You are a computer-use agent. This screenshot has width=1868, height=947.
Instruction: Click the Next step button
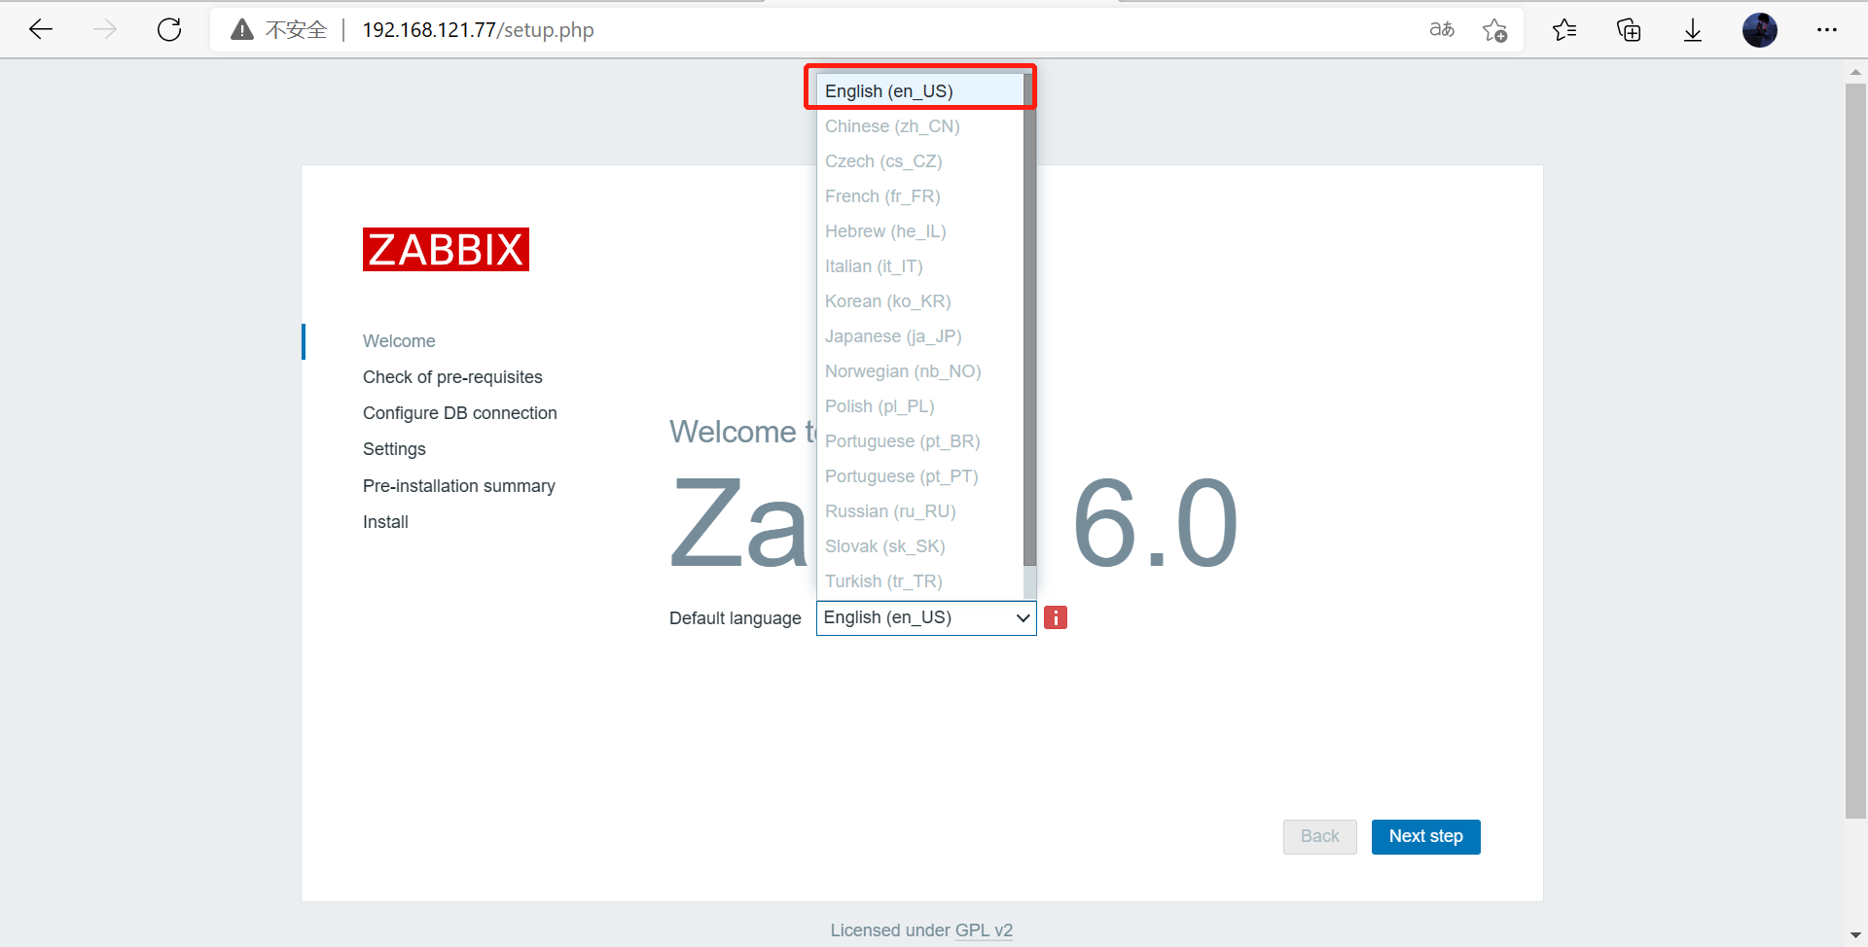tap(1425, 836)
